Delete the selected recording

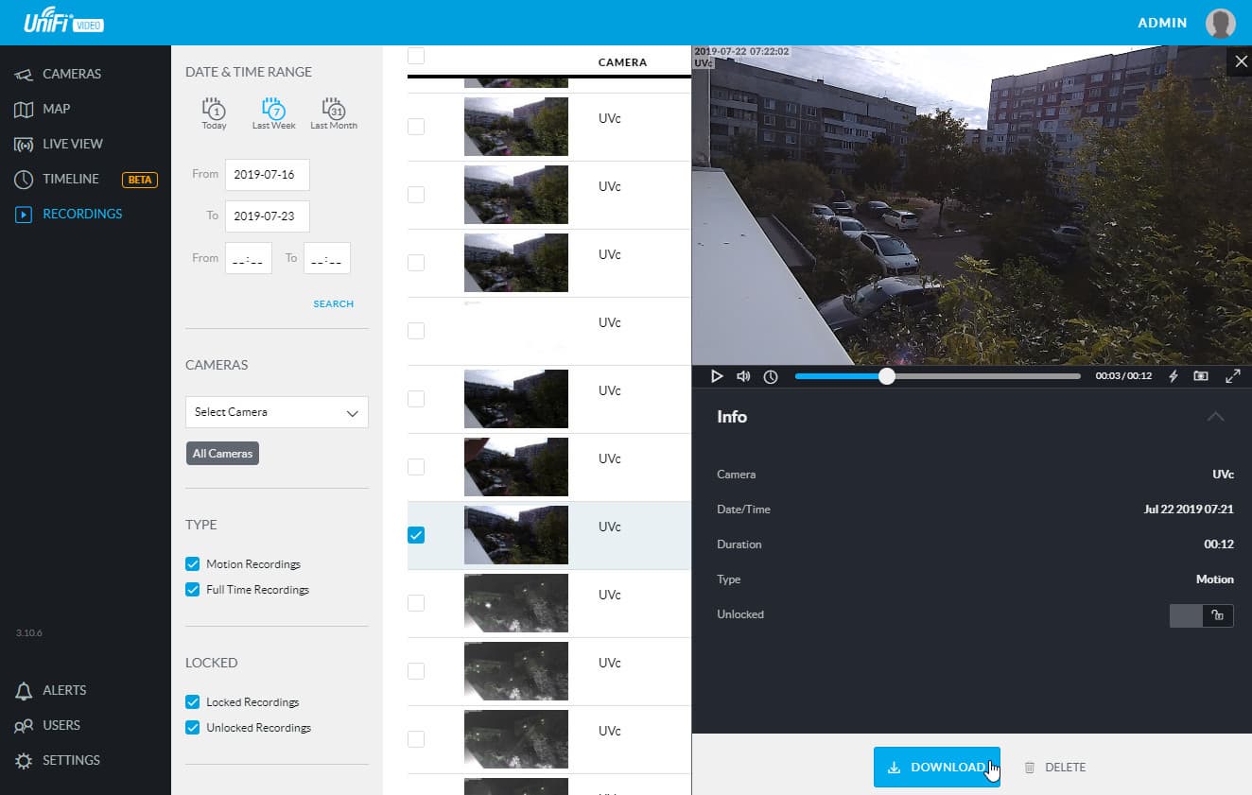click(x=1054, y=768)
